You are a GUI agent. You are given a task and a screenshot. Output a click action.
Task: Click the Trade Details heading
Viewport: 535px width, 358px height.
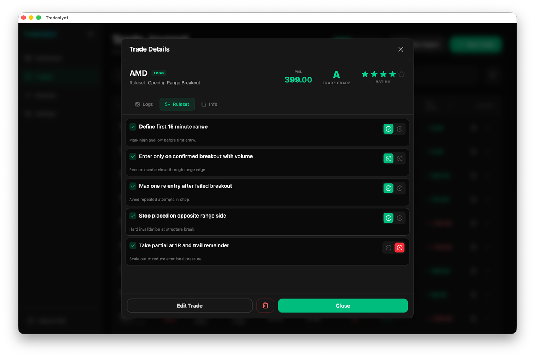coord(149,49)
